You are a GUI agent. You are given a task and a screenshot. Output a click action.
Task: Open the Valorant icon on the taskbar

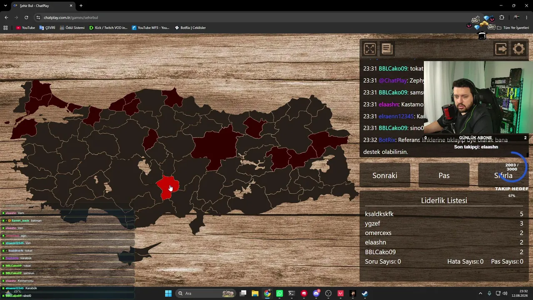(341, 293)
